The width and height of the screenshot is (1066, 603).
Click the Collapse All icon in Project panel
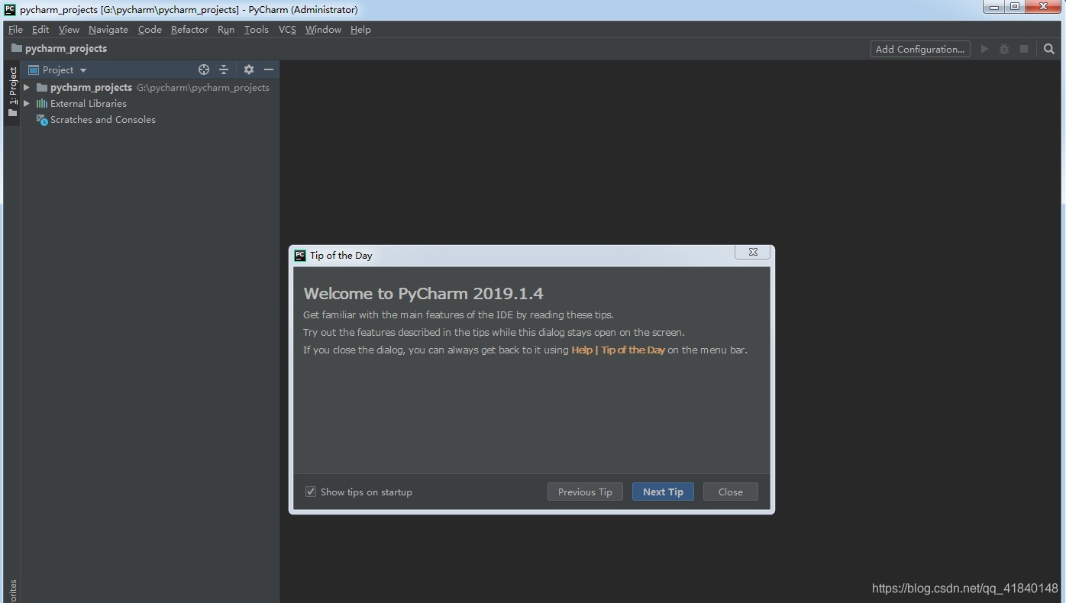point(224,69)
